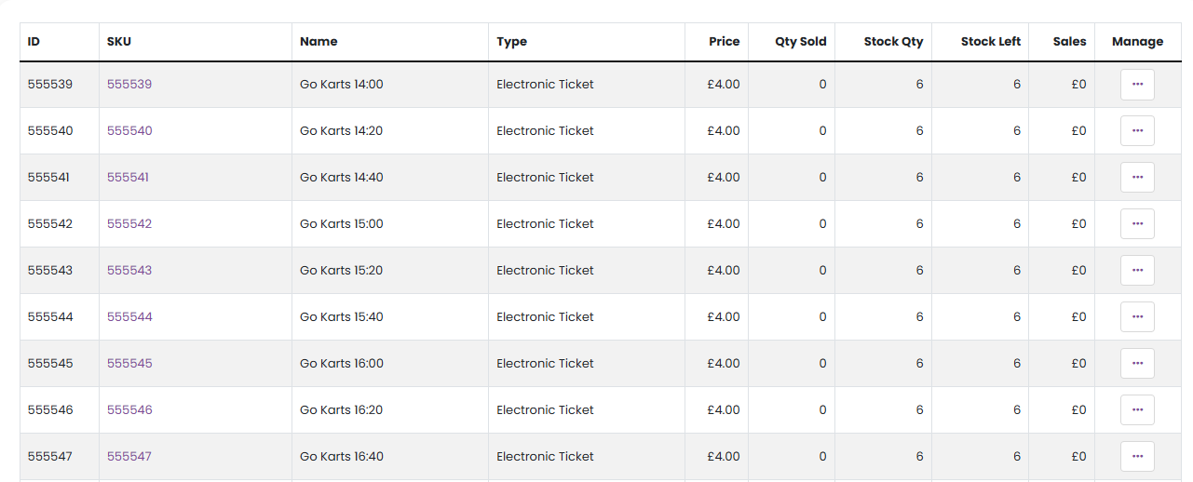Follow the 555543 SKU link
The width and height of the screenshot is (1193, 482).
tap(129, 271)
